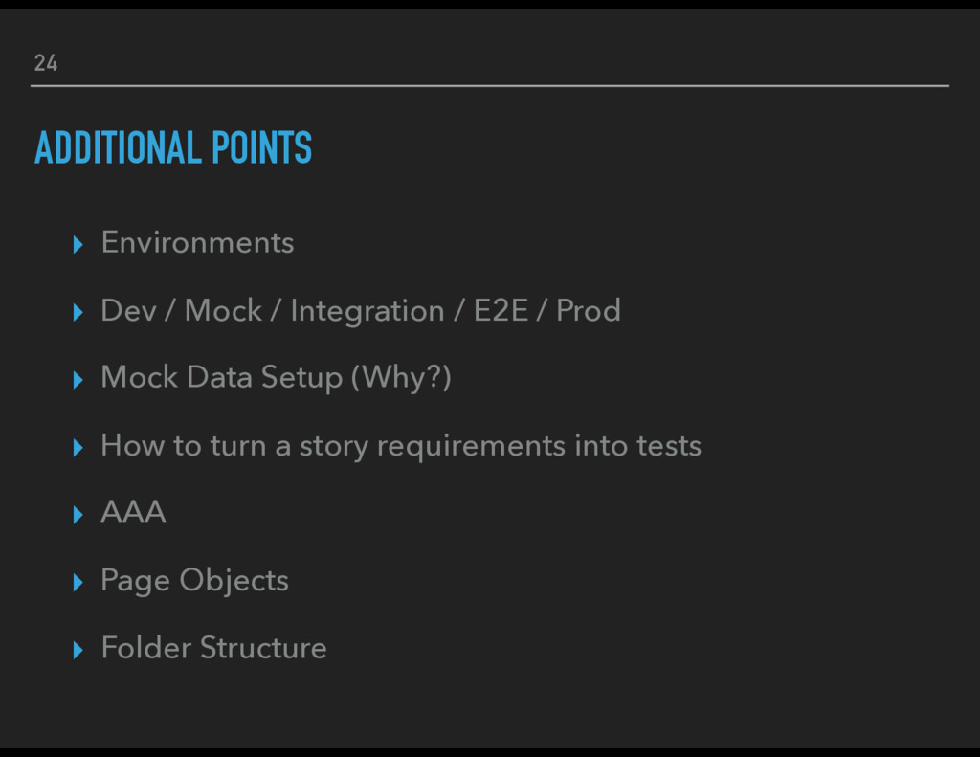Click the horizontal divider line under the slide number
Image resolution: width=980 pixels, height=757 pixels.
[x=490, y=85]
